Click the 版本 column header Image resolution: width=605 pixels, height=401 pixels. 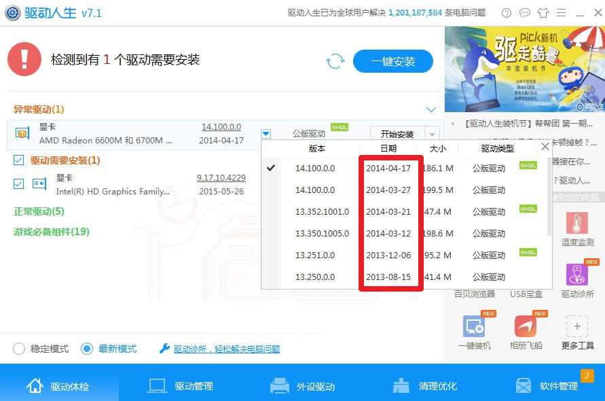pyautogui.click(x=317, y=148)
